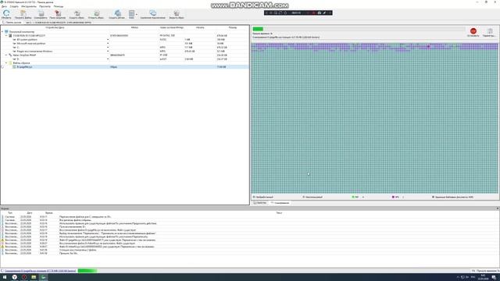
Task: Click the Размер column header
Action: point(233,28)
